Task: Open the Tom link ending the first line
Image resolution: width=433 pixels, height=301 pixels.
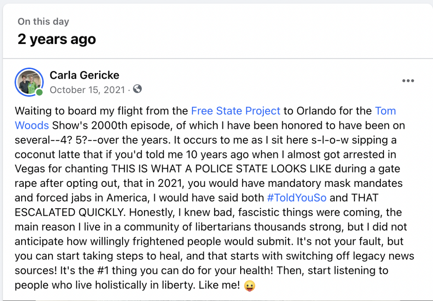Action: pyautogui.click(x=386, y=111)
